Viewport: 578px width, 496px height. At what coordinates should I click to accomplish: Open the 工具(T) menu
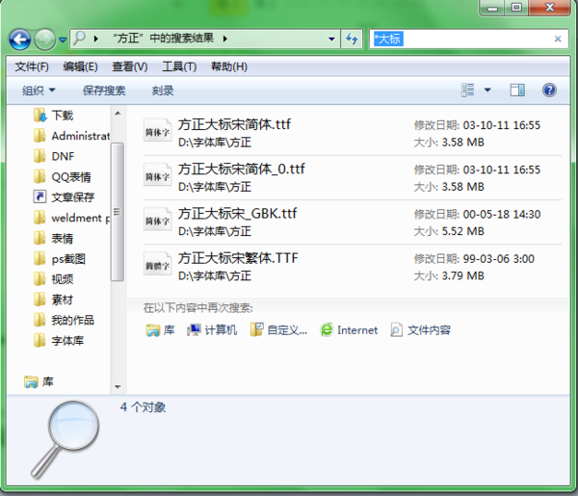[x=179, y=66]
